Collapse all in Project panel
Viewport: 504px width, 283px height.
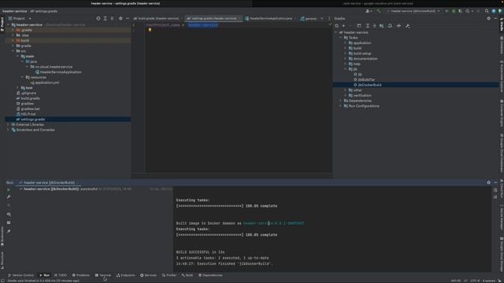coord(112,18)
